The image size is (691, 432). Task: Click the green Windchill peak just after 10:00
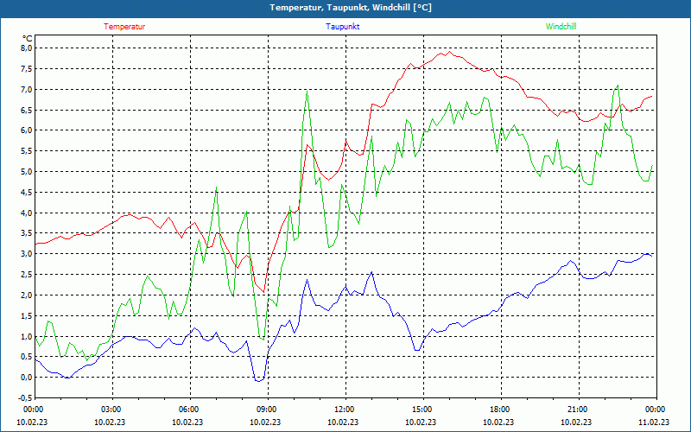(x=307, y=92)
